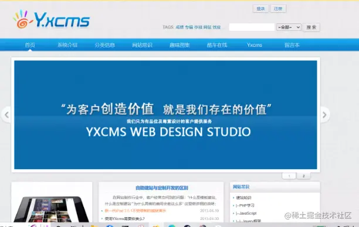The image size is (359, 227).
Task: Click the 2013-04-30 article date
Action: pos(209,219)
